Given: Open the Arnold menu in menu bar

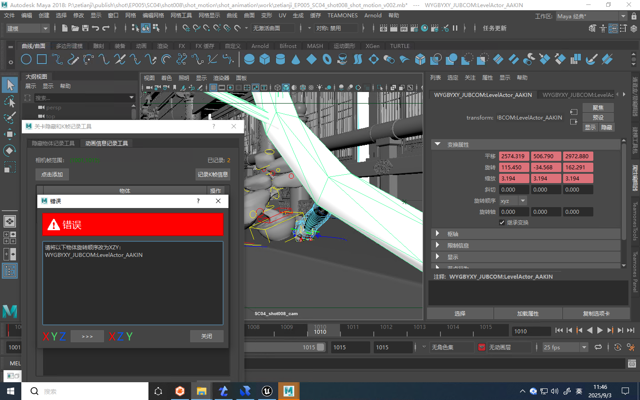Looking at the screenshot, I should pyautogui.click(x=373, y=16).
